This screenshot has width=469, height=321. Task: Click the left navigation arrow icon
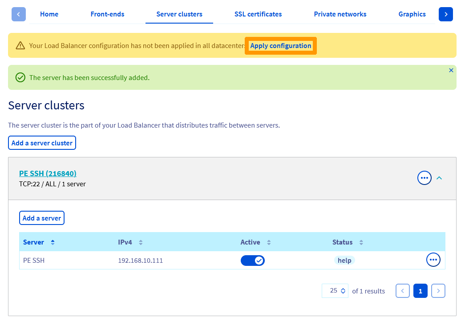coord(18,14)
